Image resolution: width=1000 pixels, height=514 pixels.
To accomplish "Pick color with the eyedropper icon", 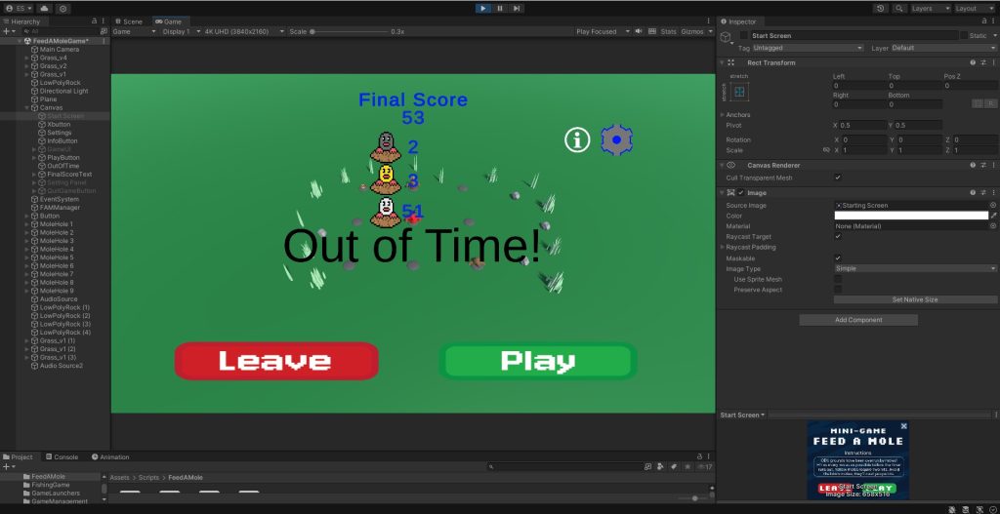I will (993, 216).
